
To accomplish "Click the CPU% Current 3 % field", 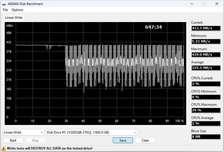I will coord(206,84).
